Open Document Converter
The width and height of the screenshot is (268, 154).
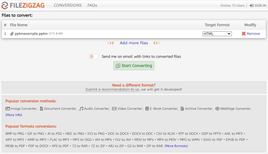click(60, 109)
